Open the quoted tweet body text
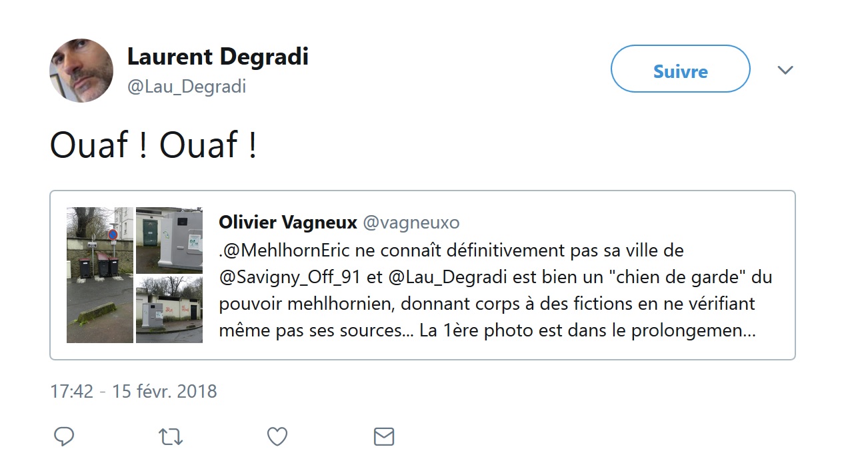 (487, 304)
